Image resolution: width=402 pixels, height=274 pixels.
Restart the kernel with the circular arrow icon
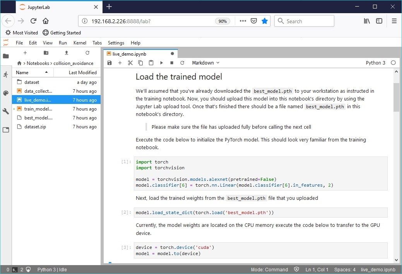tap(182, 63)
